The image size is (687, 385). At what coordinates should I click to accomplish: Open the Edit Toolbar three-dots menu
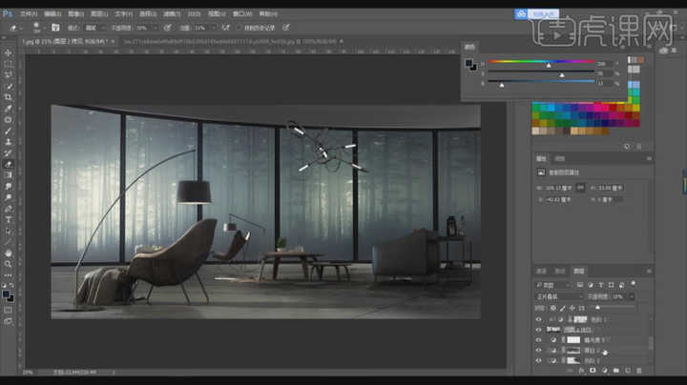coord(8,275)
